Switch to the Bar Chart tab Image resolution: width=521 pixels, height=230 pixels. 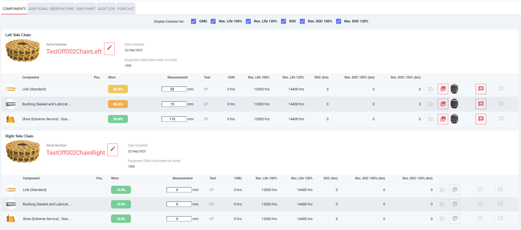pos(86,9)
